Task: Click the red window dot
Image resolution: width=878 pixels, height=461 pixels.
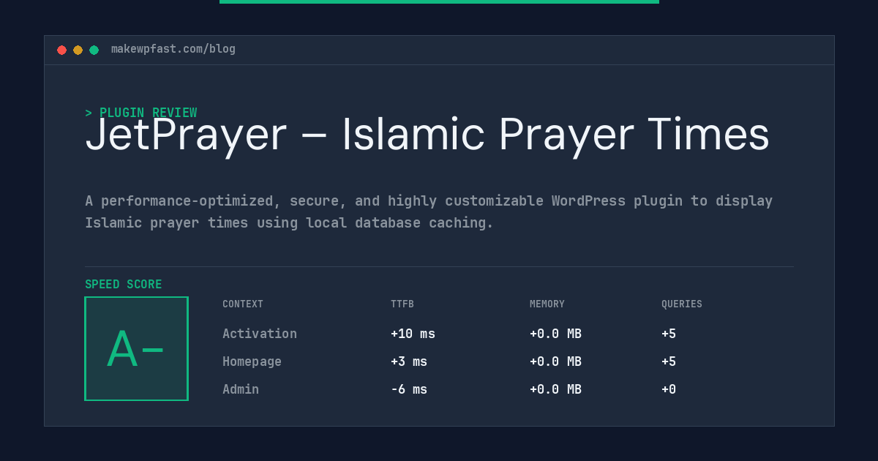Action: pos(61,50)
